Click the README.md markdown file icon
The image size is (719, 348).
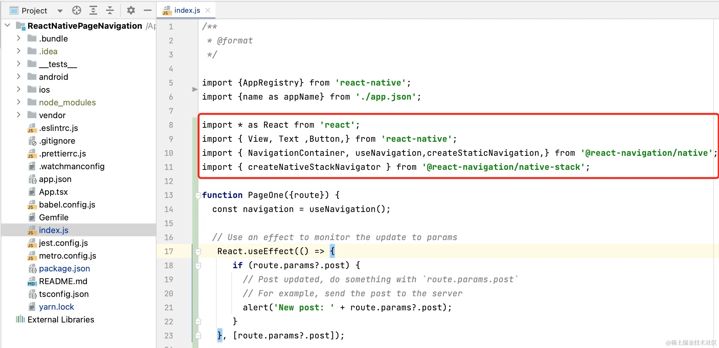point(32,282)
